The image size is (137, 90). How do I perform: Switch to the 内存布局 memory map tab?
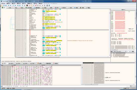click(28, 8)
